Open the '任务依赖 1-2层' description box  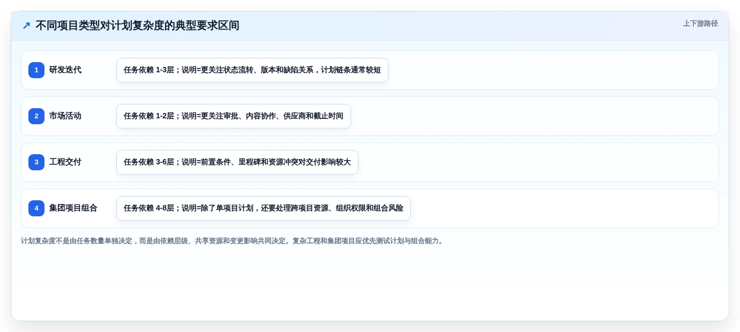(234, 116)
